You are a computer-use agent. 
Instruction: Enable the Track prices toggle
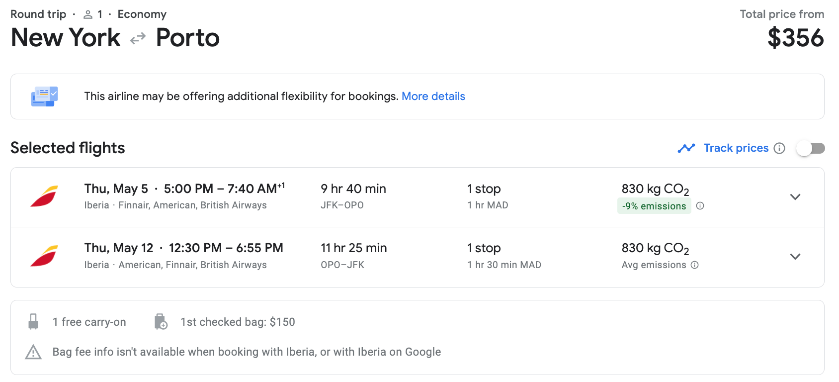pos(810,148)
